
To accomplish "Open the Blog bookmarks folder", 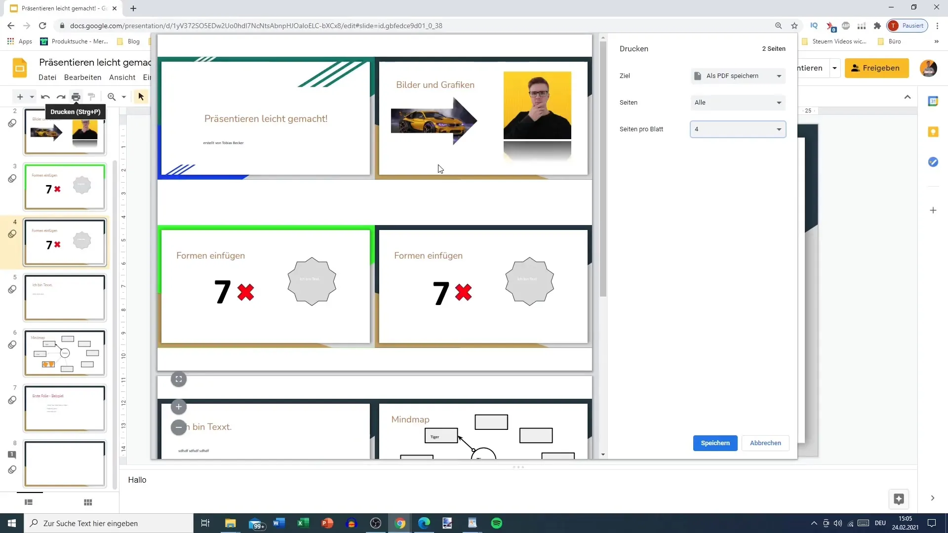I will [128, 41].
